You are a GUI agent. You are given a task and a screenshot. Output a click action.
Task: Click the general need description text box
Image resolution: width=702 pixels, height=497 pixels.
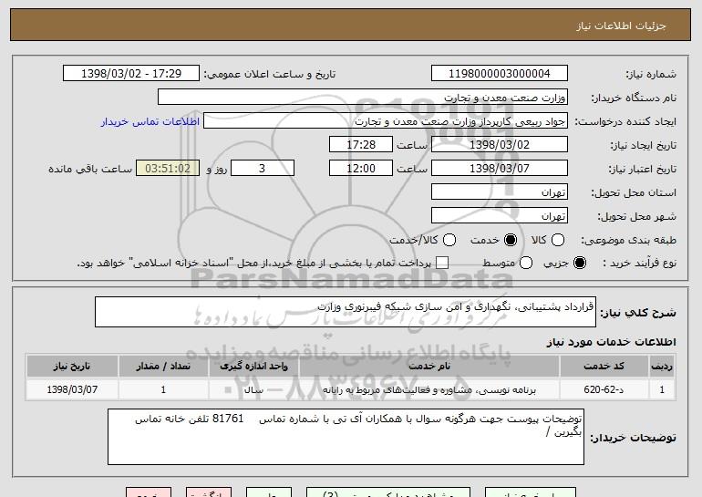click(346, 312)
